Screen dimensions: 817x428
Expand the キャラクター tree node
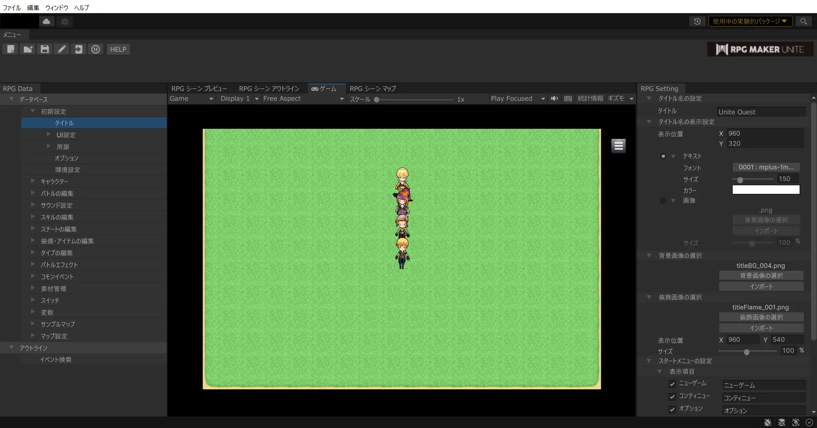33,181
